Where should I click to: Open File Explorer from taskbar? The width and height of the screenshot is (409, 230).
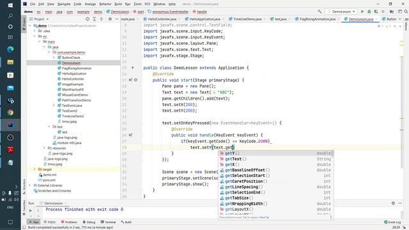[x=10, y=62]
